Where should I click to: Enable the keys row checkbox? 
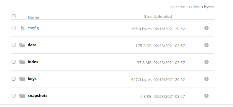click(13, 79)
